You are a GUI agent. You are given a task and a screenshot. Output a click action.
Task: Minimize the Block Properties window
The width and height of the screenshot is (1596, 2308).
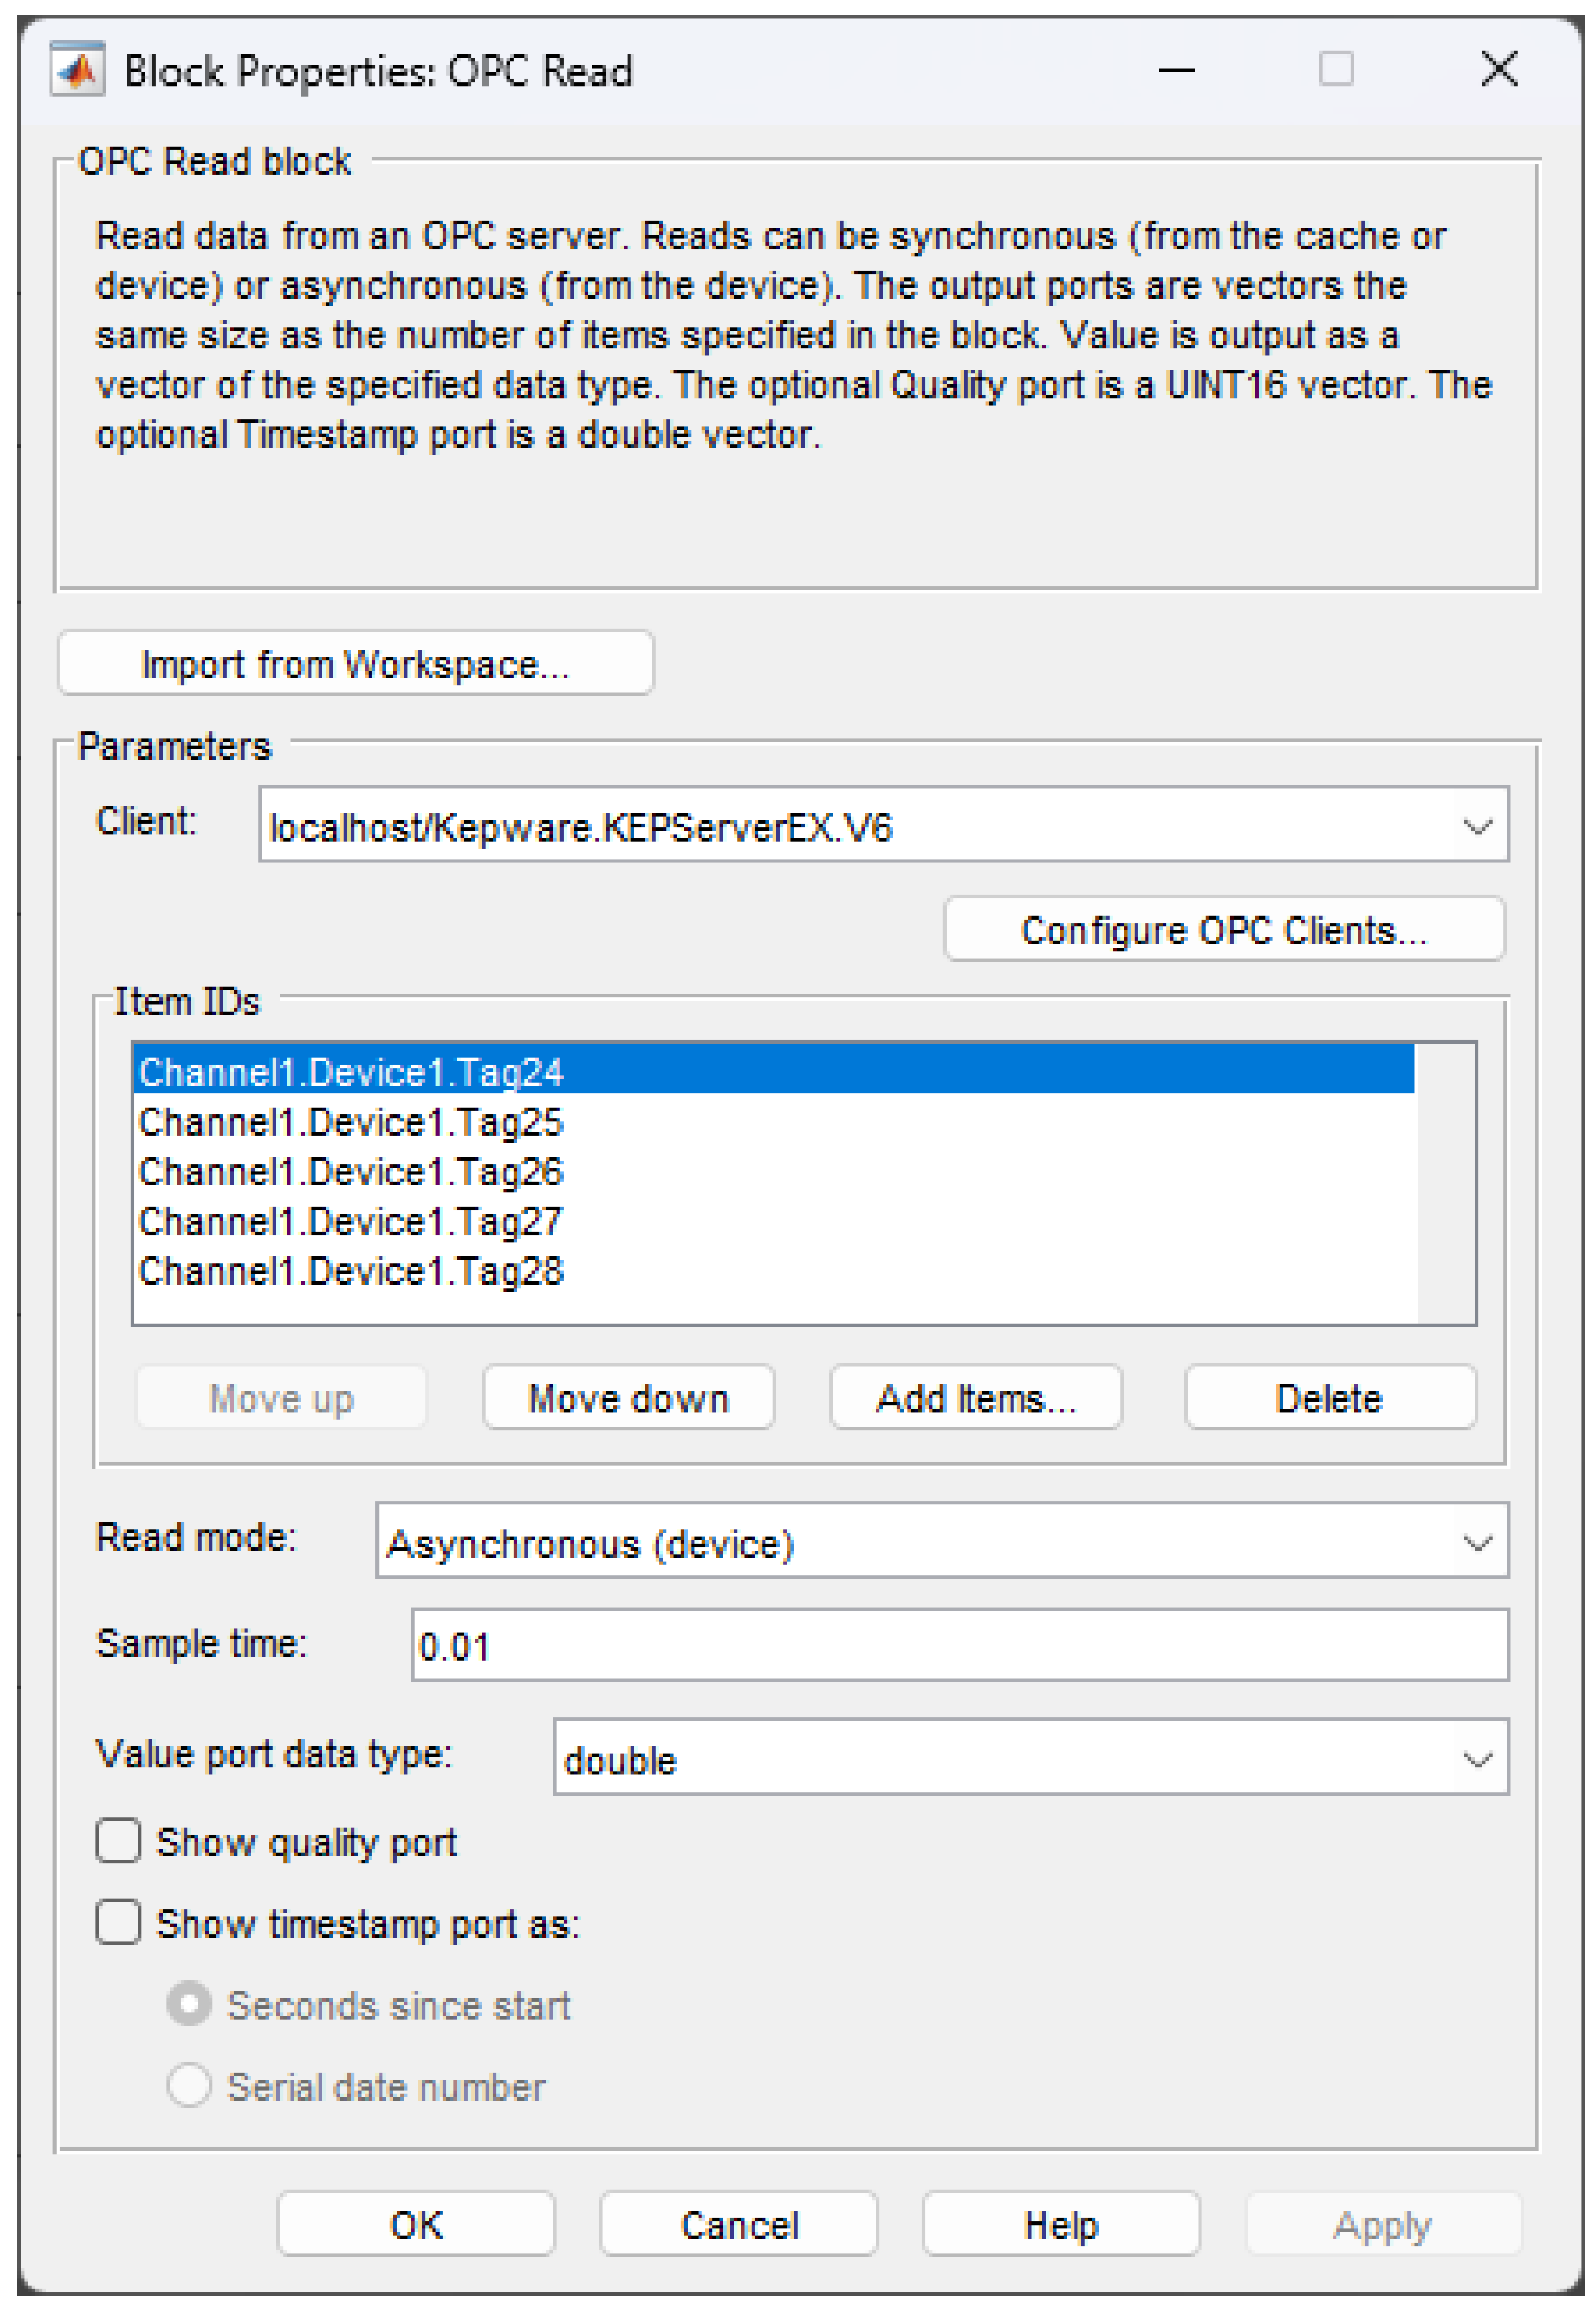[1176, 70]
